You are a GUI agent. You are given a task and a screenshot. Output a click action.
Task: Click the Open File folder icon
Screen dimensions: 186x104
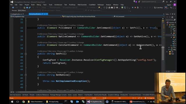point(24,8)
